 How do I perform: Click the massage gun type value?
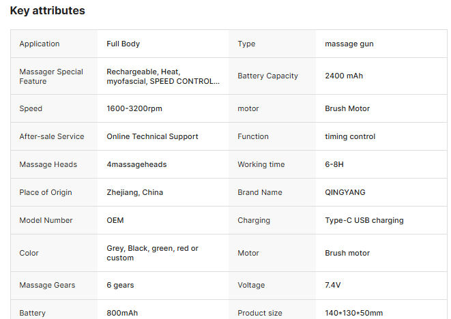[349, 44]
